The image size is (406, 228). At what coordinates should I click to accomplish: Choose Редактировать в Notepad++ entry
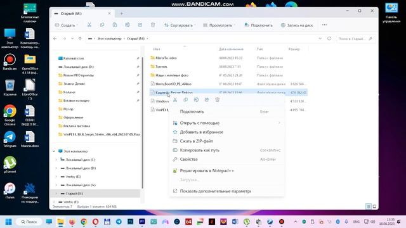227,170
